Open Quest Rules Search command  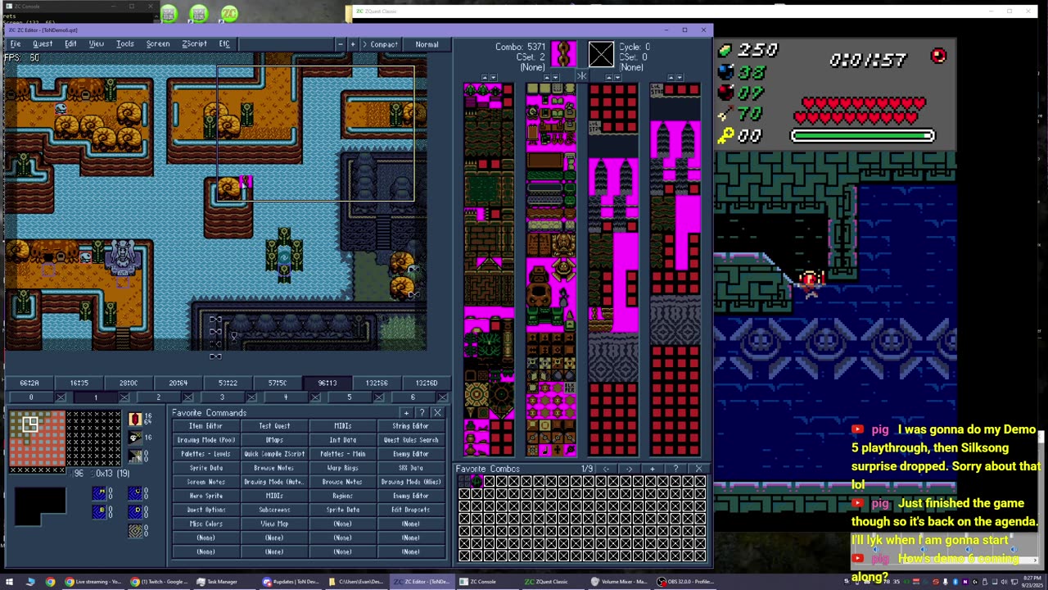[410, 440]
